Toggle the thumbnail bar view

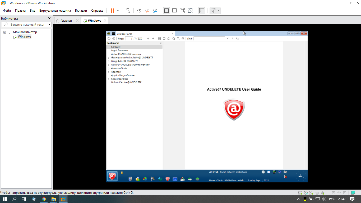[x=174, y=11]
